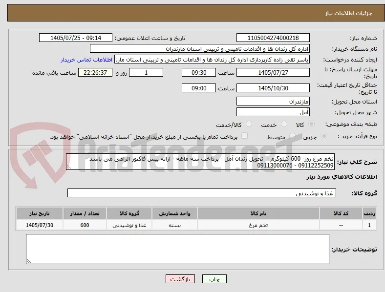Toggle the اسناد خزانه اسلامی payment checkbox
The width and height of the screenshot is (385, 292).
coord(245,136)
